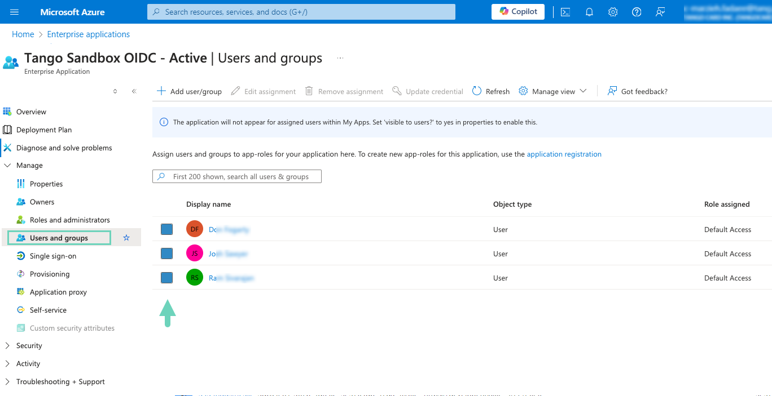Click the DF avatar
This screenshot has height=396, width=772.
pyautogui.click(x=195, y=229)
